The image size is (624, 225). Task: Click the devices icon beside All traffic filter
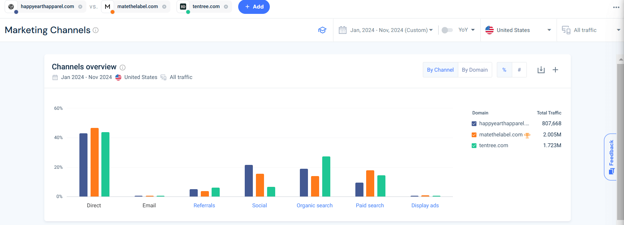coord(566,30)
